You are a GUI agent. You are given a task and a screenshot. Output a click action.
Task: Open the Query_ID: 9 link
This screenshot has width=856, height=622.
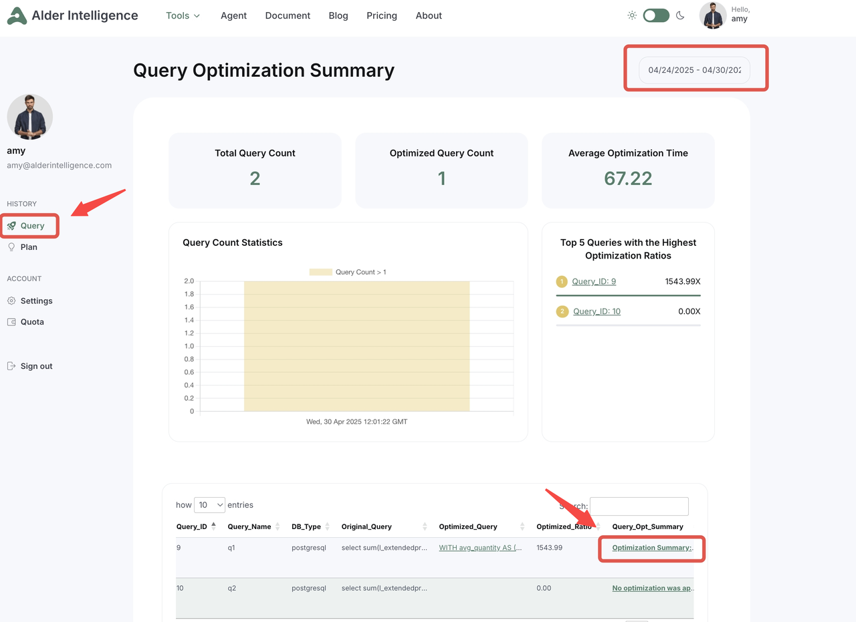click(x=594, y=281)
